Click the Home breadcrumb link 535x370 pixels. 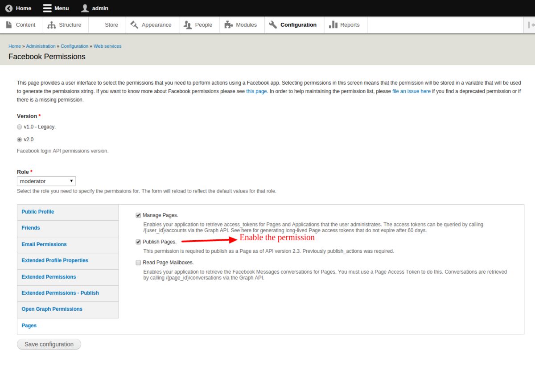(x=15, y=46)
